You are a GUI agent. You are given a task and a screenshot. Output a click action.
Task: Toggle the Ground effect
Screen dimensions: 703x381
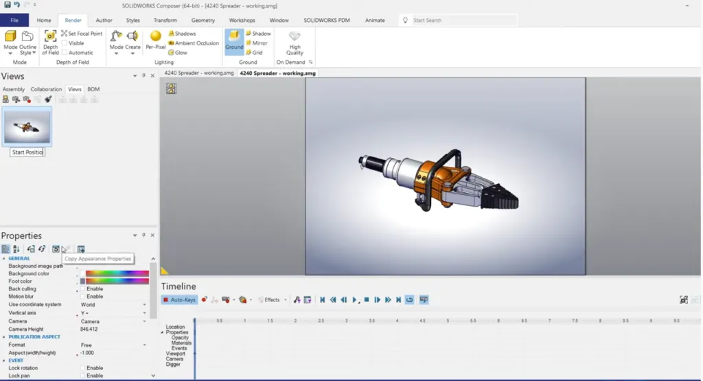click(234, 41)
